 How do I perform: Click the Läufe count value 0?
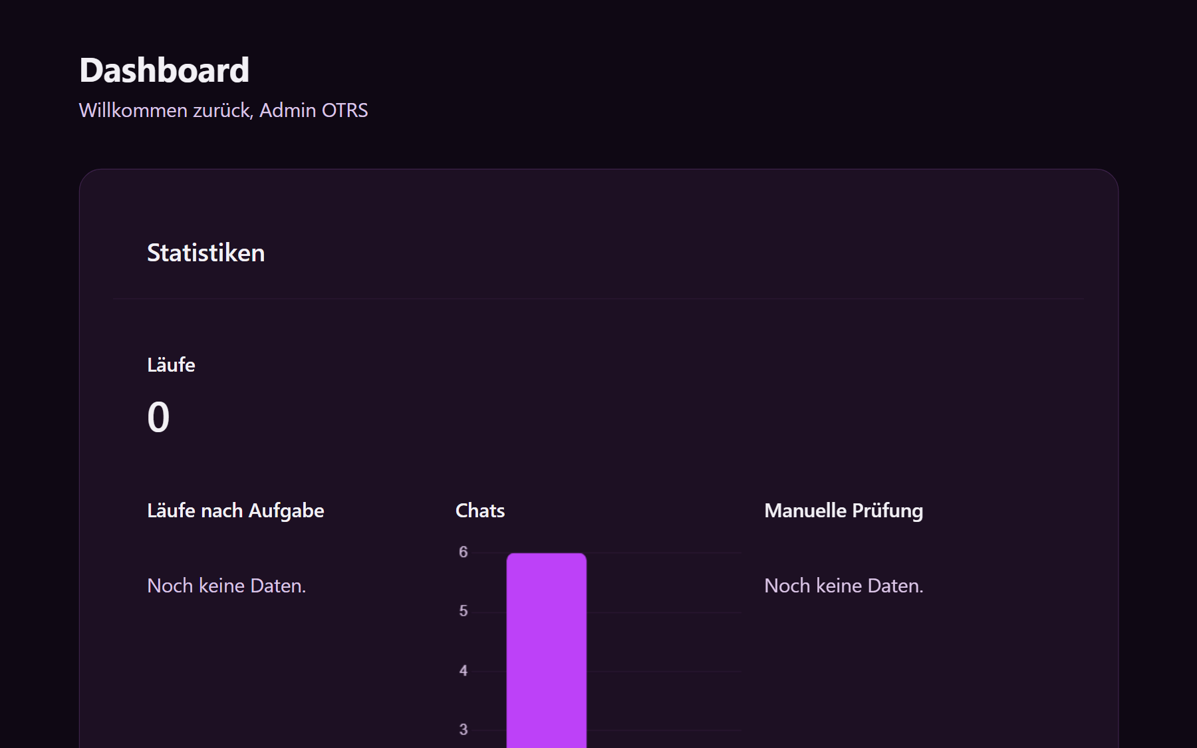pyautogui.click(x=158, y=417)
